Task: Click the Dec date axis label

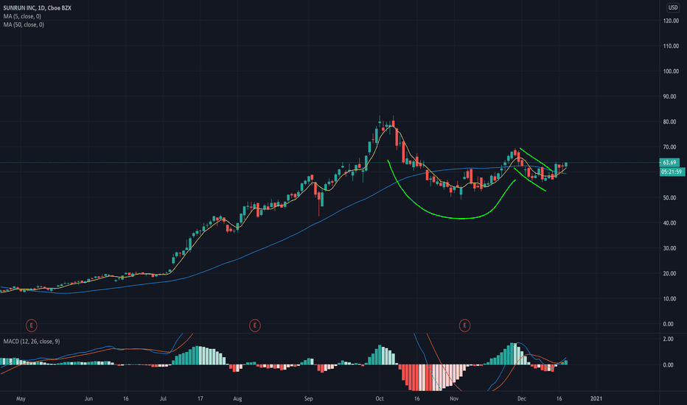Action: [x=521, y=399]
